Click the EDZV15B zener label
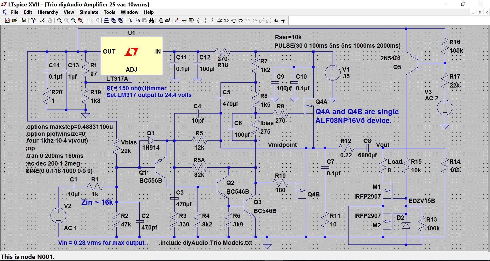The width and height of the screenshot is (490, 261). (422, 201)
